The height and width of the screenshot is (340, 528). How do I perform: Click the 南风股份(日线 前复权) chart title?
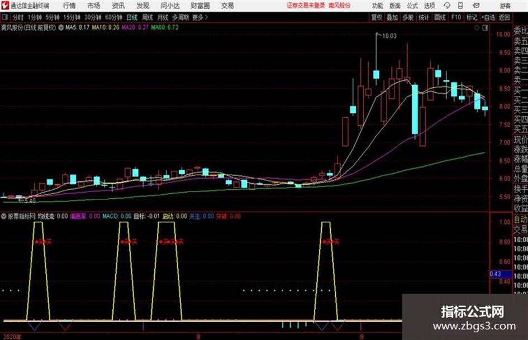28,27
